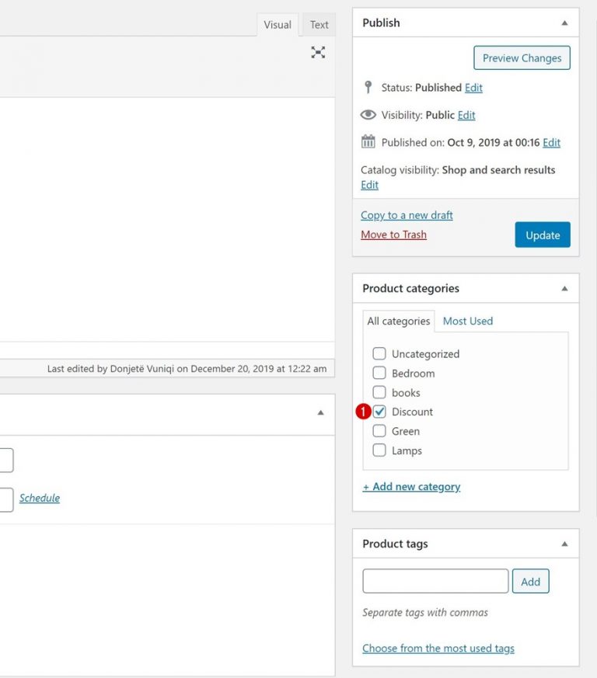Collapse the Product tags panel
Screen dimensions: 597x678
coord(564,544)
